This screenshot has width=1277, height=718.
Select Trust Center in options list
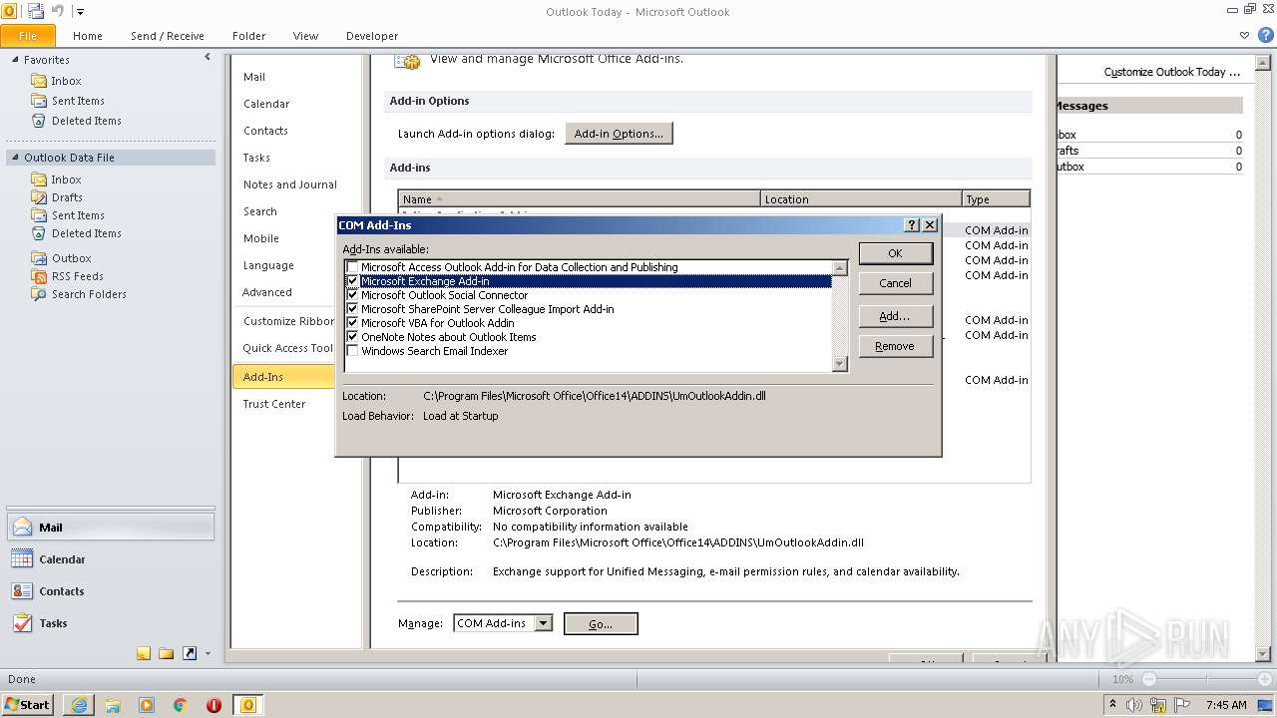[x=274, y=404]
